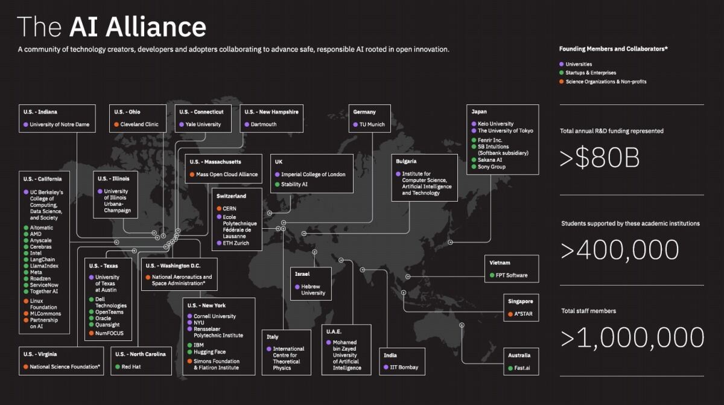This screenshot has height=405, width=724.
Task: Click "Dell Technologies" in the Texas box
Action: coord(111,302)
